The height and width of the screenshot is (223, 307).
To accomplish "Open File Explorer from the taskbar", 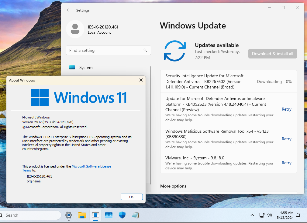I will pyautogui.click(x=82, y=215).
